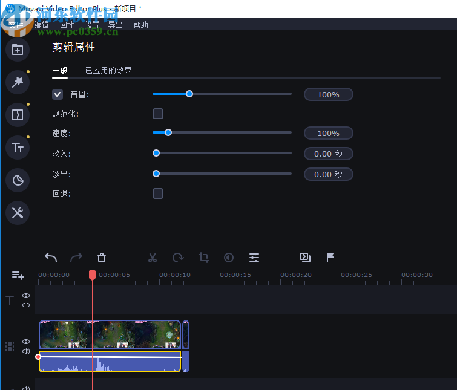Add a new track button

18,275
